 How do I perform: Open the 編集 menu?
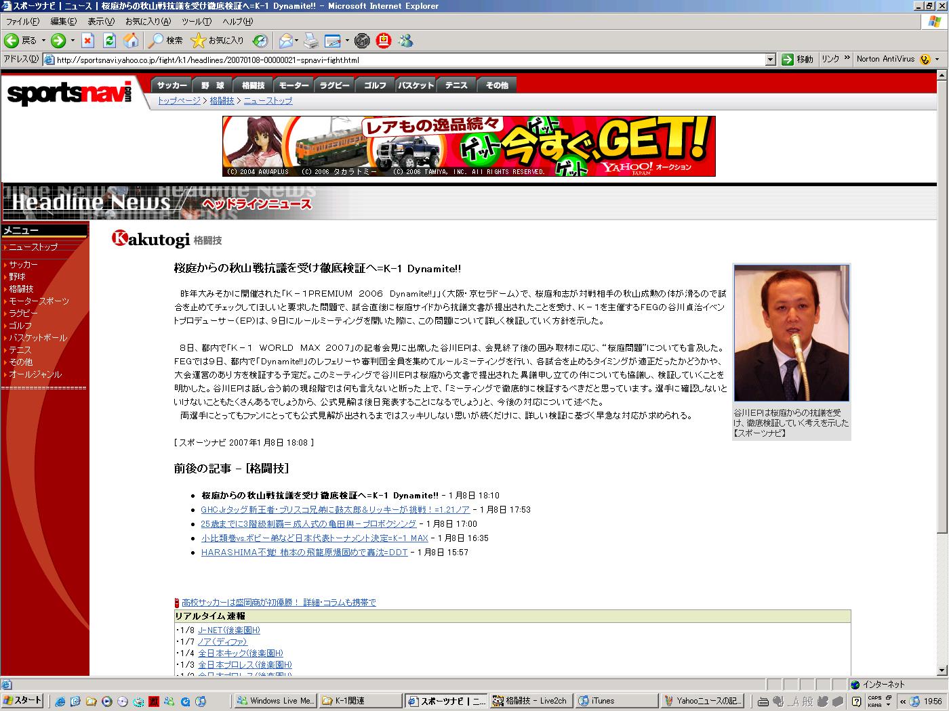point(64,22)
